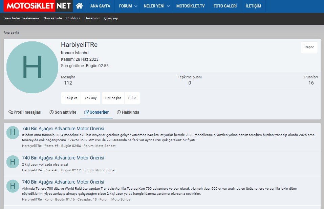Expand the FORUM dropdown arrow
Viewport: 324px width, 209px height.
click(x=136, y=6)
